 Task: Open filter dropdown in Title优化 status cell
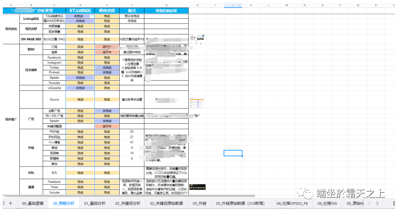tap(92, 15)
